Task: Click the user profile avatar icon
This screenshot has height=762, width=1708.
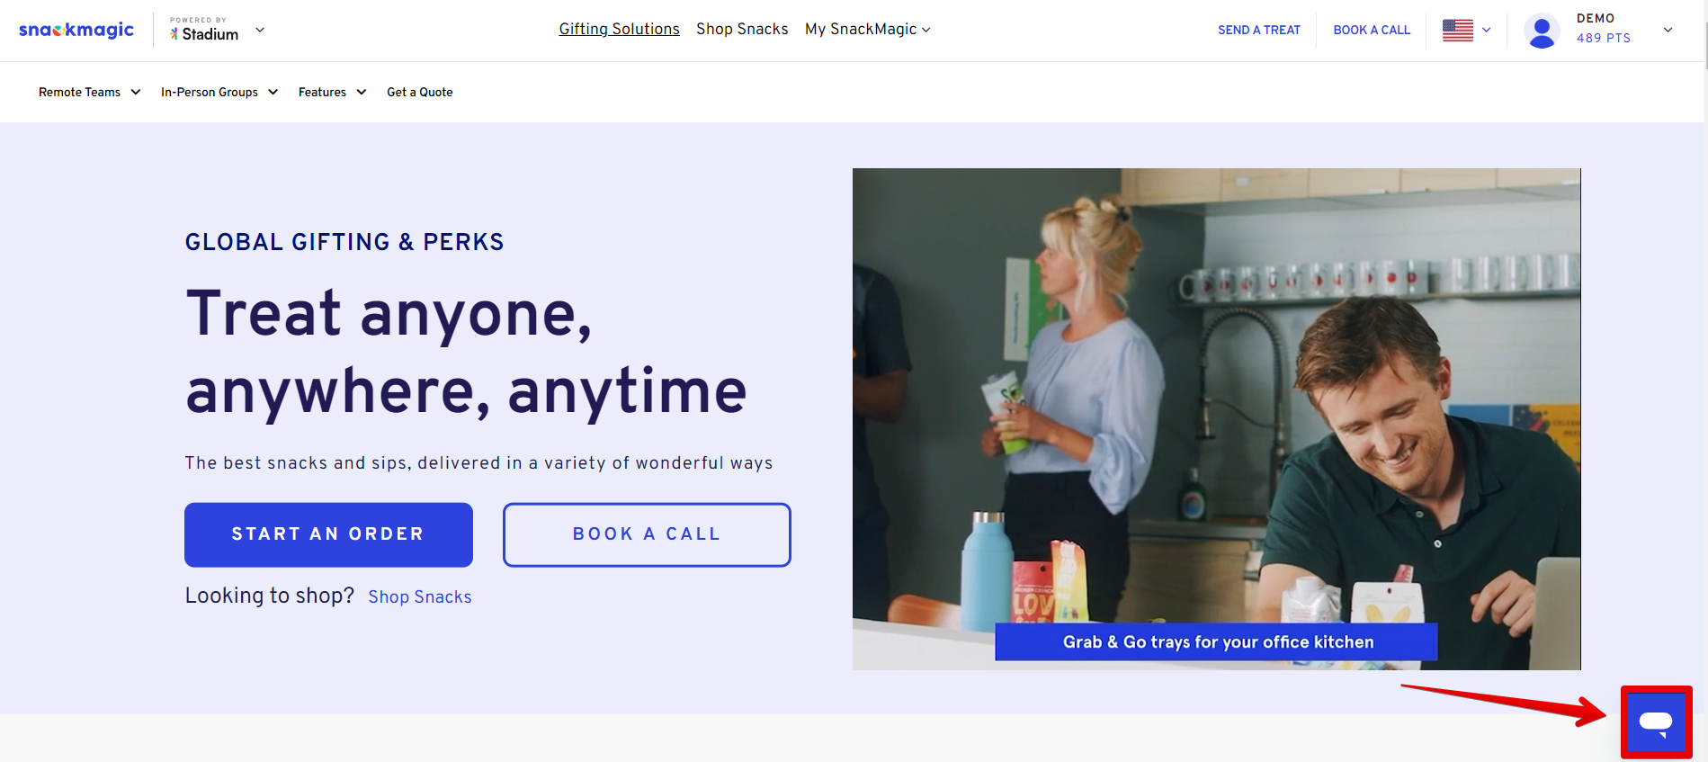Action: [1542, 31]
